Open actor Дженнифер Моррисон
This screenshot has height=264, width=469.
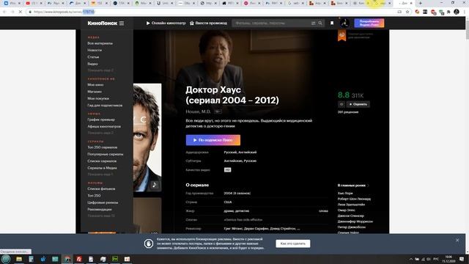pyautogui.click(x=355, y=221)
